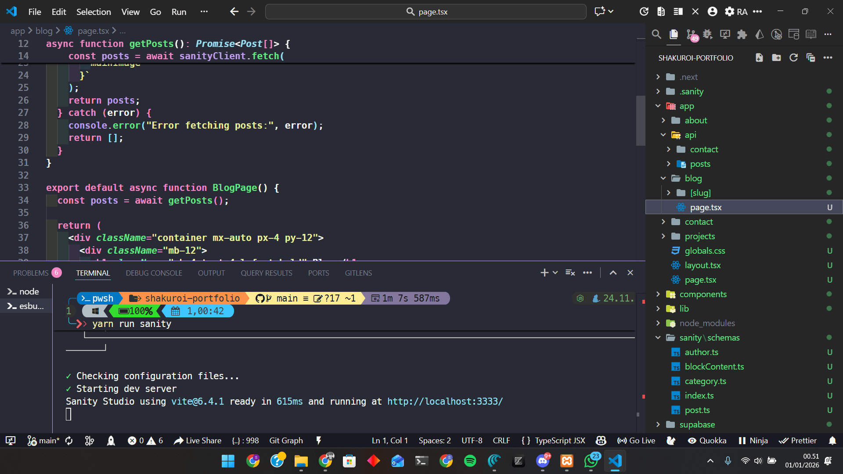843x474 pixels.
Task: Click editor vertical scrollbar thumb
Action: coord(641,121)
